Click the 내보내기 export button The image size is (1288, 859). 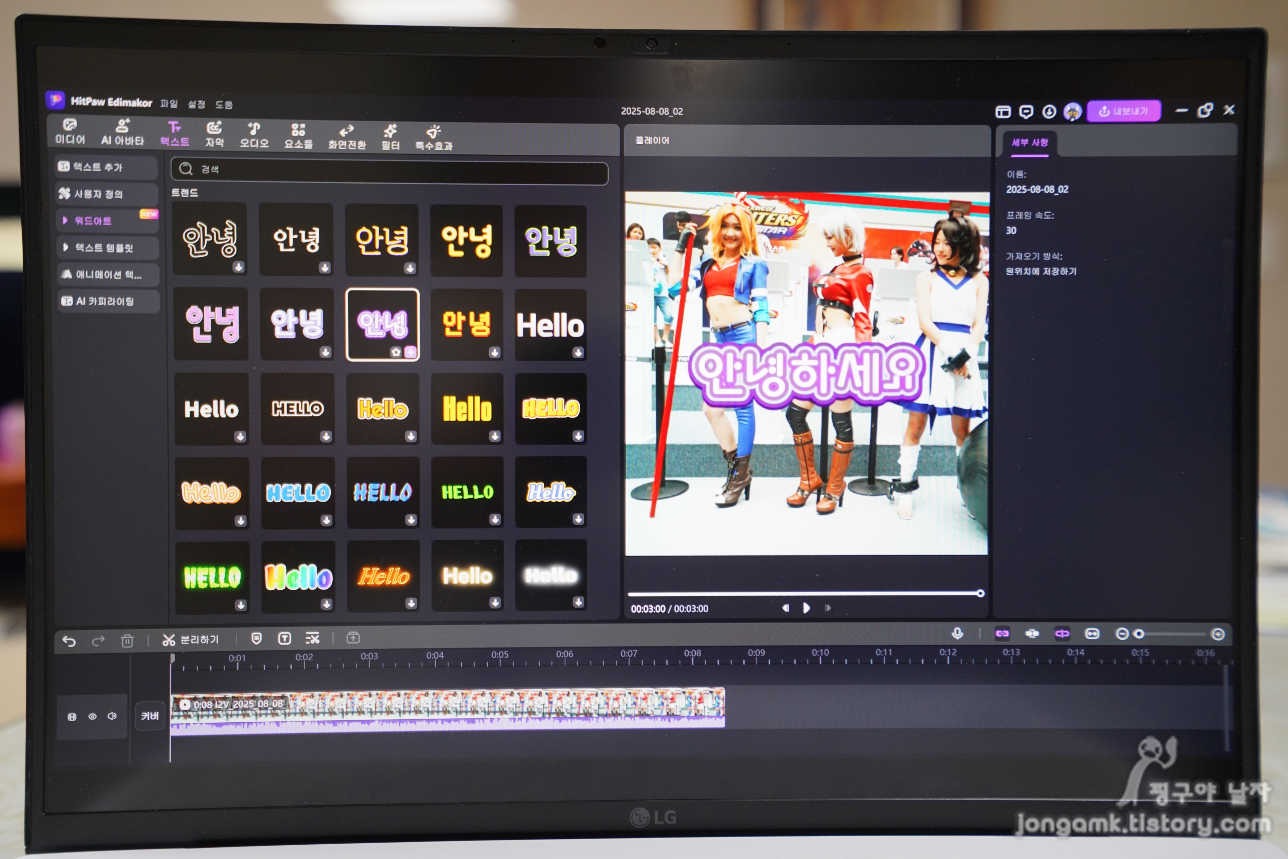1124,111
